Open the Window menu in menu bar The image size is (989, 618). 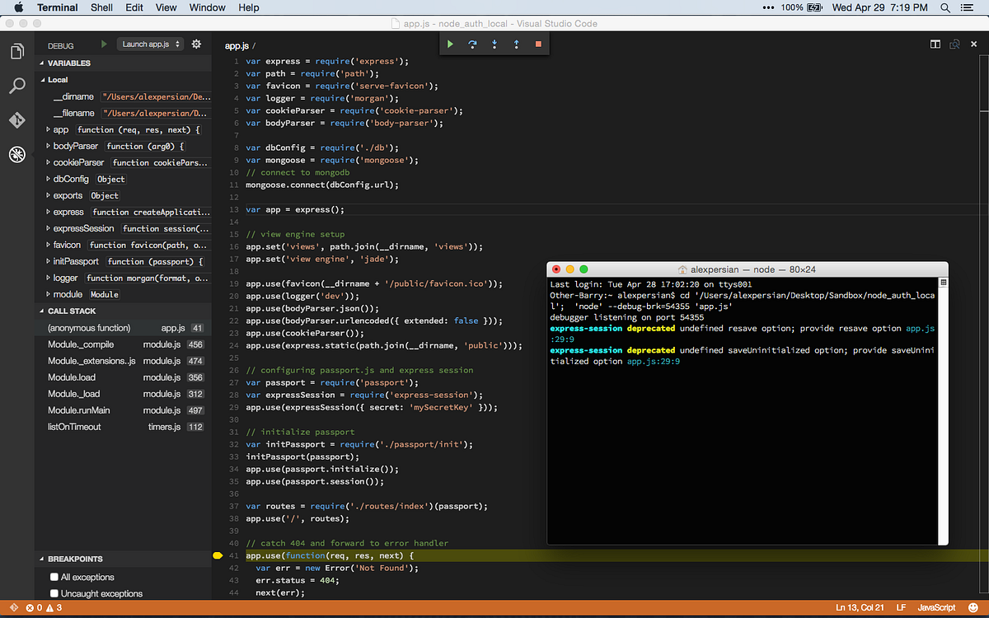(207, 7)
